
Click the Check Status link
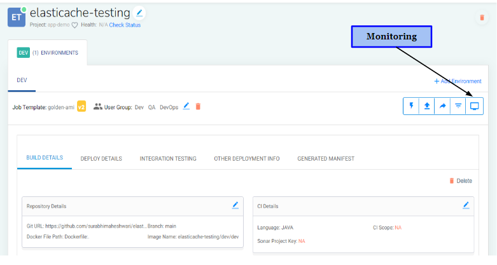(125, 25)
